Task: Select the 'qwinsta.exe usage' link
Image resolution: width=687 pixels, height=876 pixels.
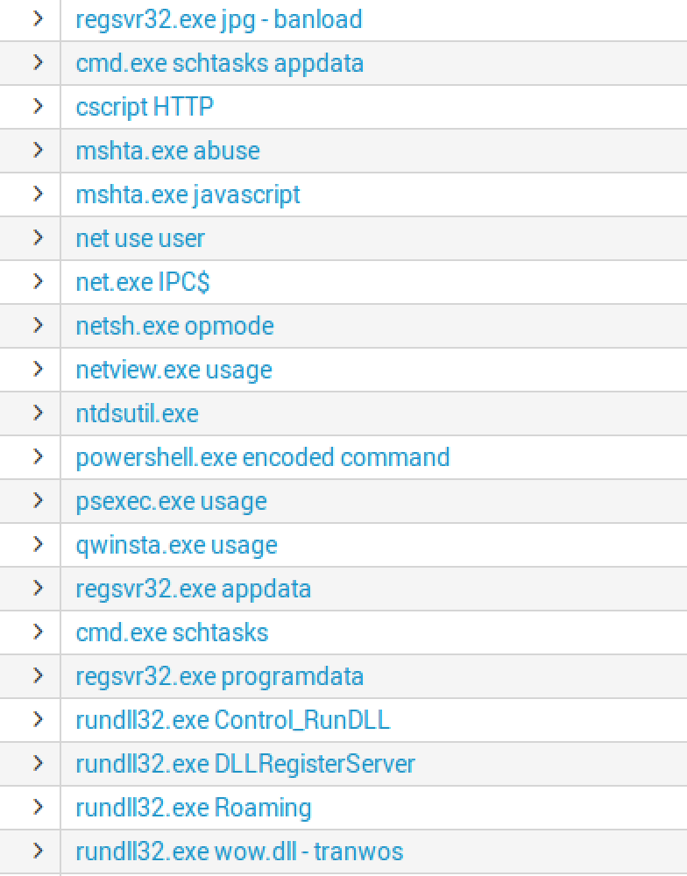Action: 176,545
